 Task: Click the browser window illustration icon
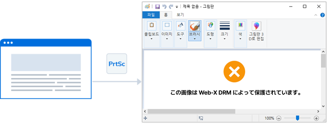point(46,69)
